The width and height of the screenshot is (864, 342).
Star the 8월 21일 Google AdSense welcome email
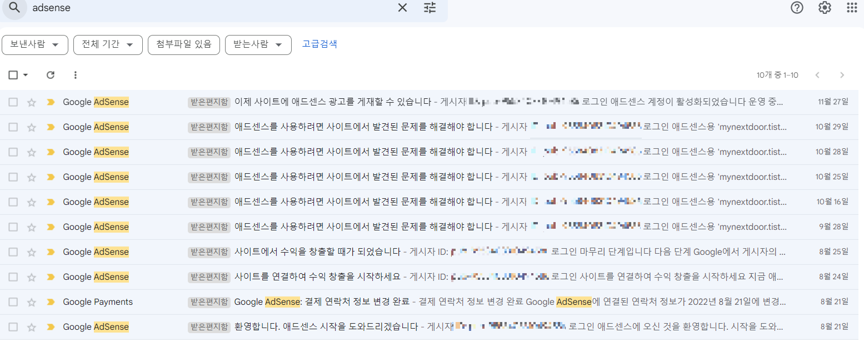point(32,327)
